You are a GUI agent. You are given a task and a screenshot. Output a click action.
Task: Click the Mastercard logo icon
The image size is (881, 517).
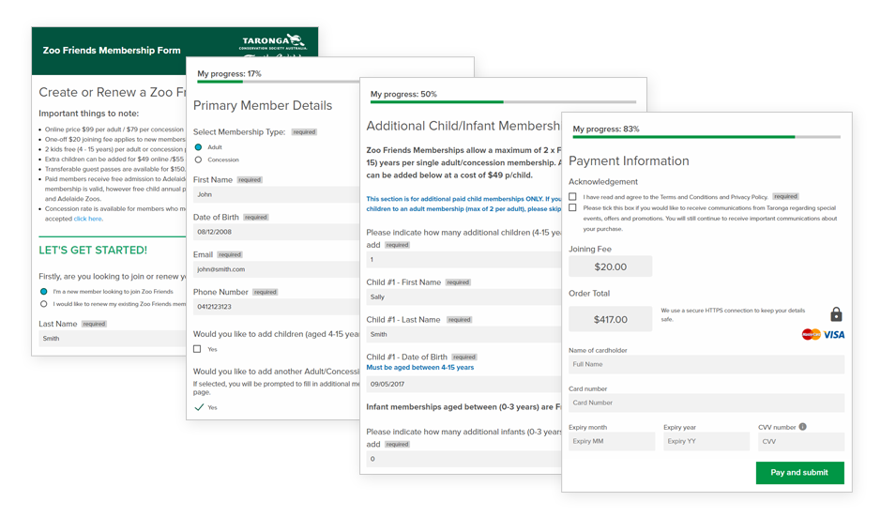click(x=811, y=334)
